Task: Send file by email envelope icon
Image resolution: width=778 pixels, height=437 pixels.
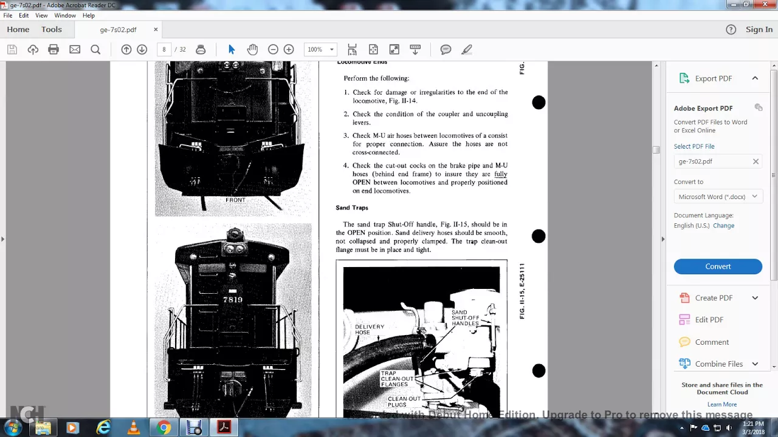Action: (75, 49)
